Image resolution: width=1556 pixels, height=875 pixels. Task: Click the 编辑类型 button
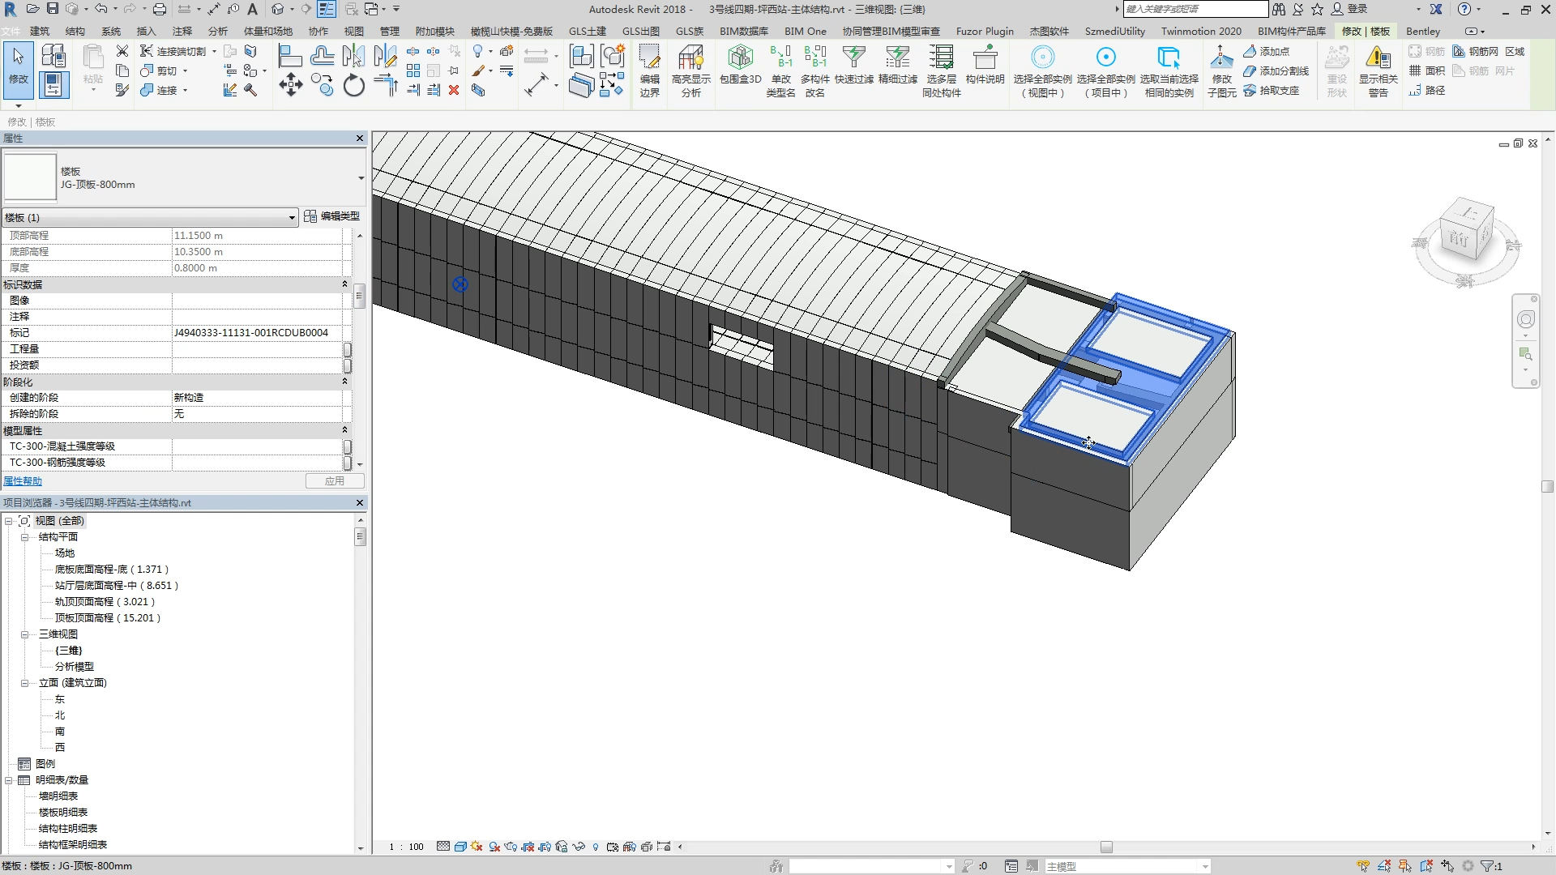point(332,216)
